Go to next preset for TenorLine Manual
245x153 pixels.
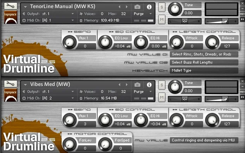(127, 7)
